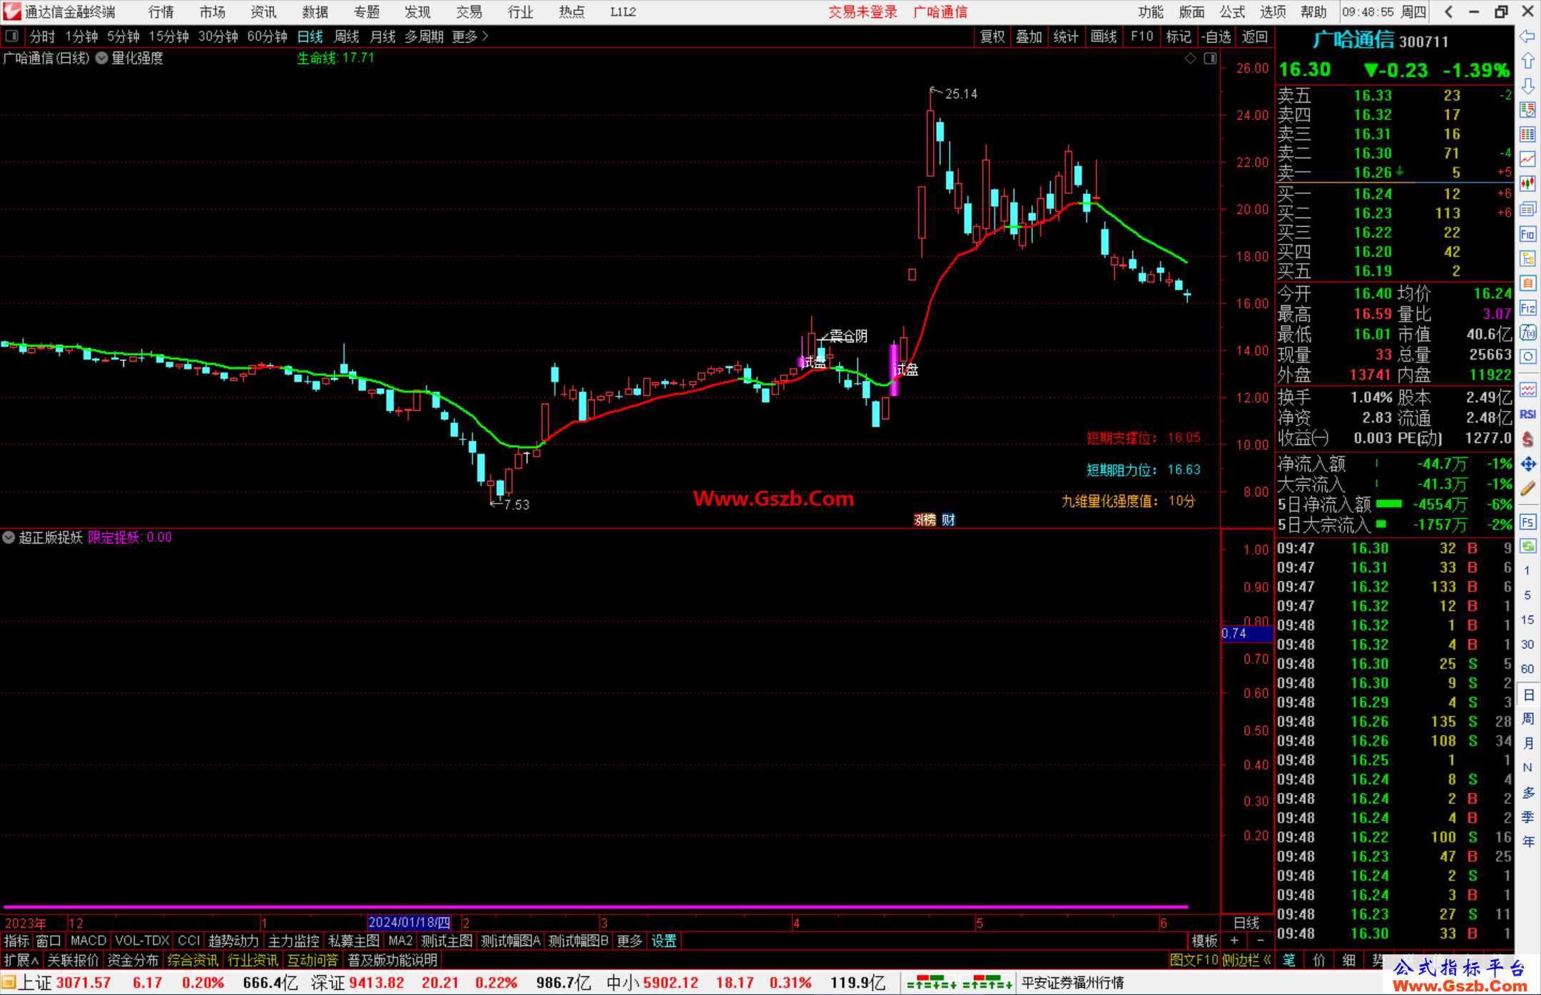Expand the 更多 period options at top
Image resolution: width=1541 pixels, height=995 pixels.
tap(470, 36)
